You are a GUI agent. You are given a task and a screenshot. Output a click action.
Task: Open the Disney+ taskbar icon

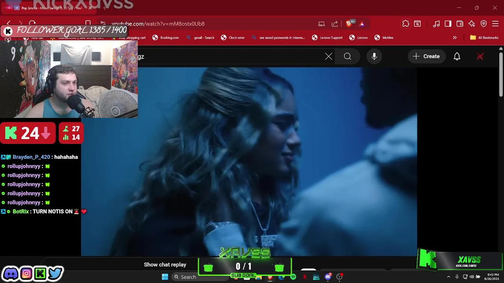[x=316, y=277]
